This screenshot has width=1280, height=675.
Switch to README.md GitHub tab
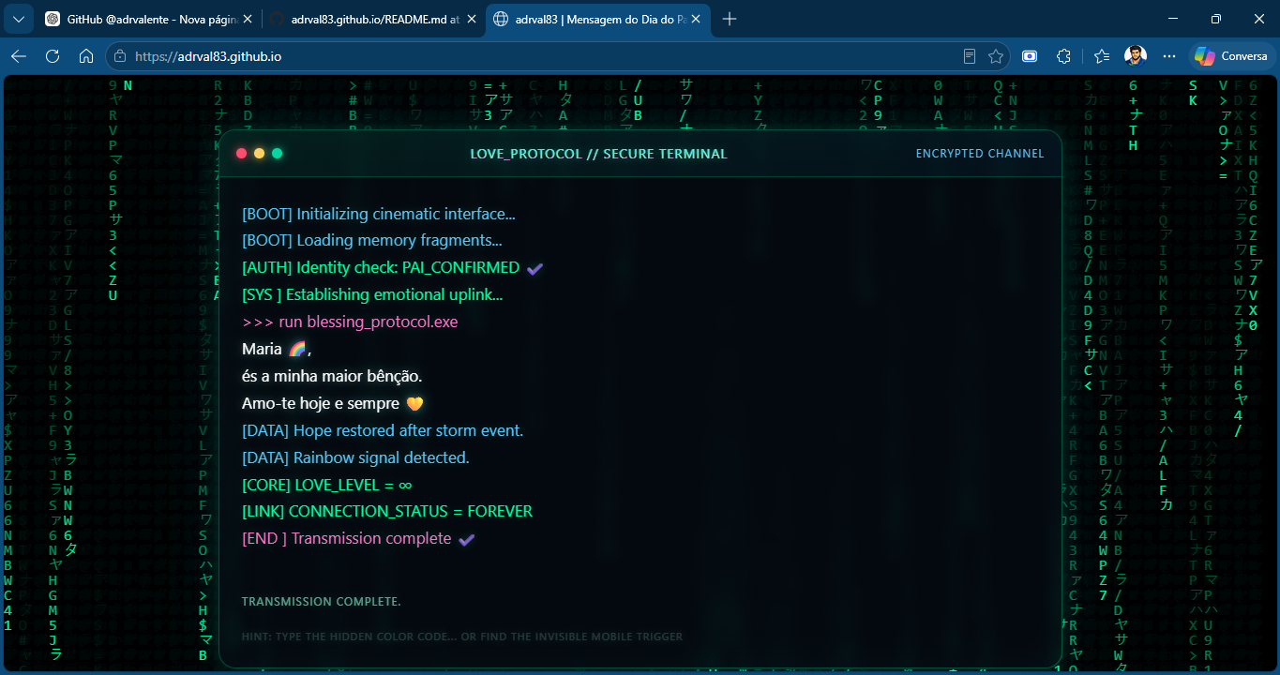pyautogui.click(x=372, y=19)
